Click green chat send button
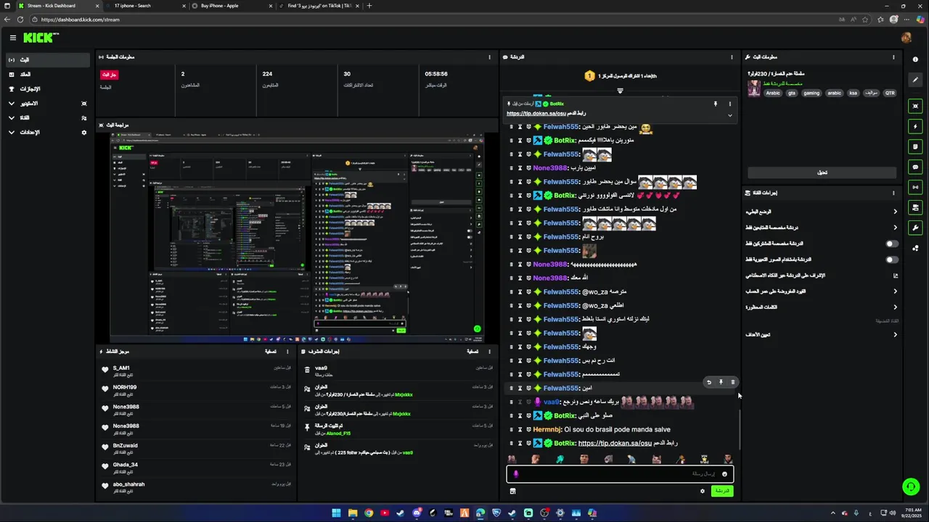 (721, 491)
